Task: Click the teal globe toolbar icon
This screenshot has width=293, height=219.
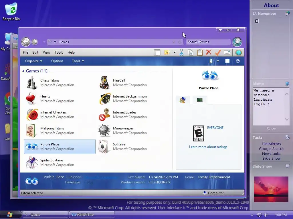Action: pos(239,52)
